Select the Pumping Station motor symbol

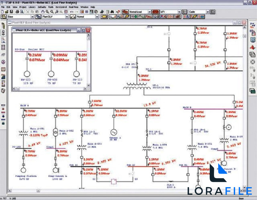click(23, 170)
